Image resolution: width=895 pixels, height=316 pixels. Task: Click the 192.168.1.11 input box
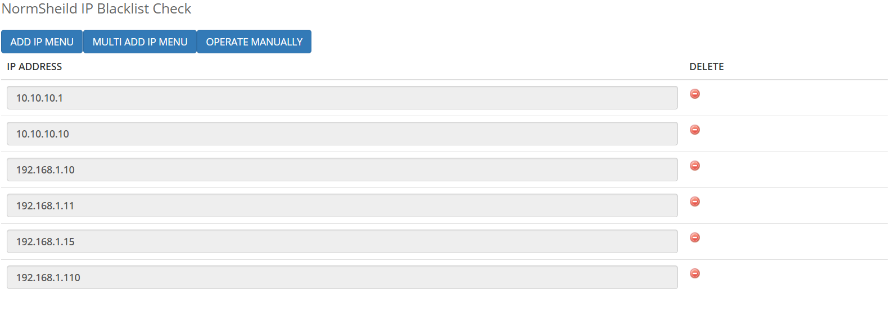(x=342, y=205)
